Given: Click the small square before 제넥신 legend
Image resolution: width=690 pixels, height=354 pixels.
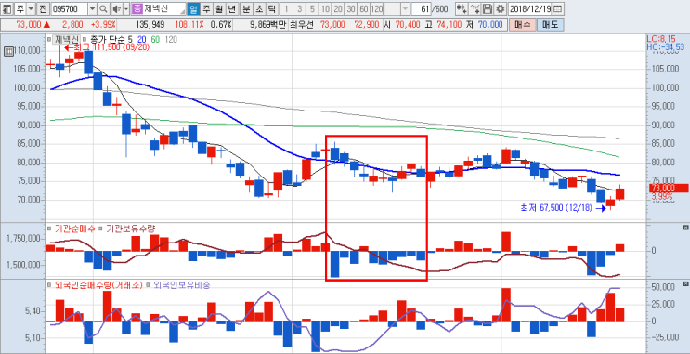Looking at the screenshot, I should pos(49,40).
